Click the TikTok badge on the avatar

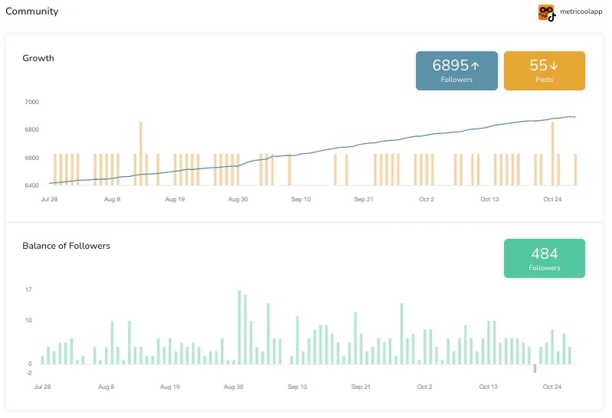coord(551,17)
